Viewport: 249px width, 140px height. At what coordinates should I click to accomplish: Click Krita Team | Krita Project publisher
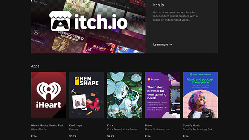[x=123, y=129]
